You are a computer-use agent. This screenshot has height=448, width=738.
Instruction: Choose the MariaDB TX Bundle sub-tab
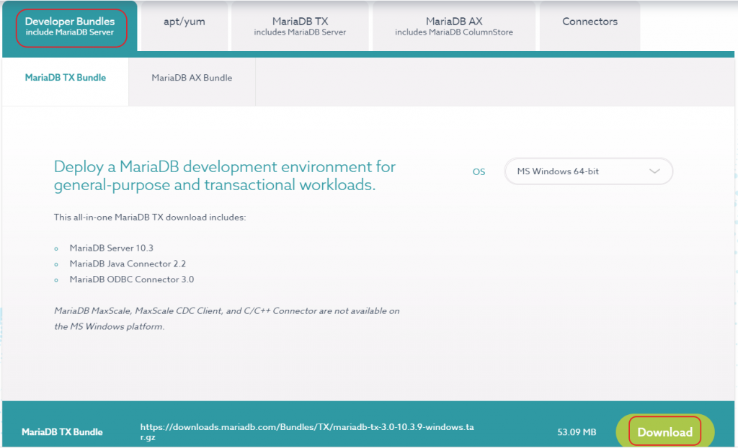tap(66, 81)
